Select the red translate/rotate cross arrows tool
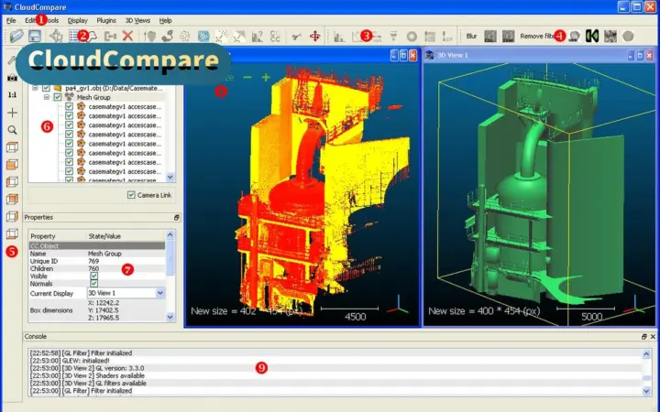Image resolution: width=660 pixels, height=412 pixels. [x=314, y=37]
